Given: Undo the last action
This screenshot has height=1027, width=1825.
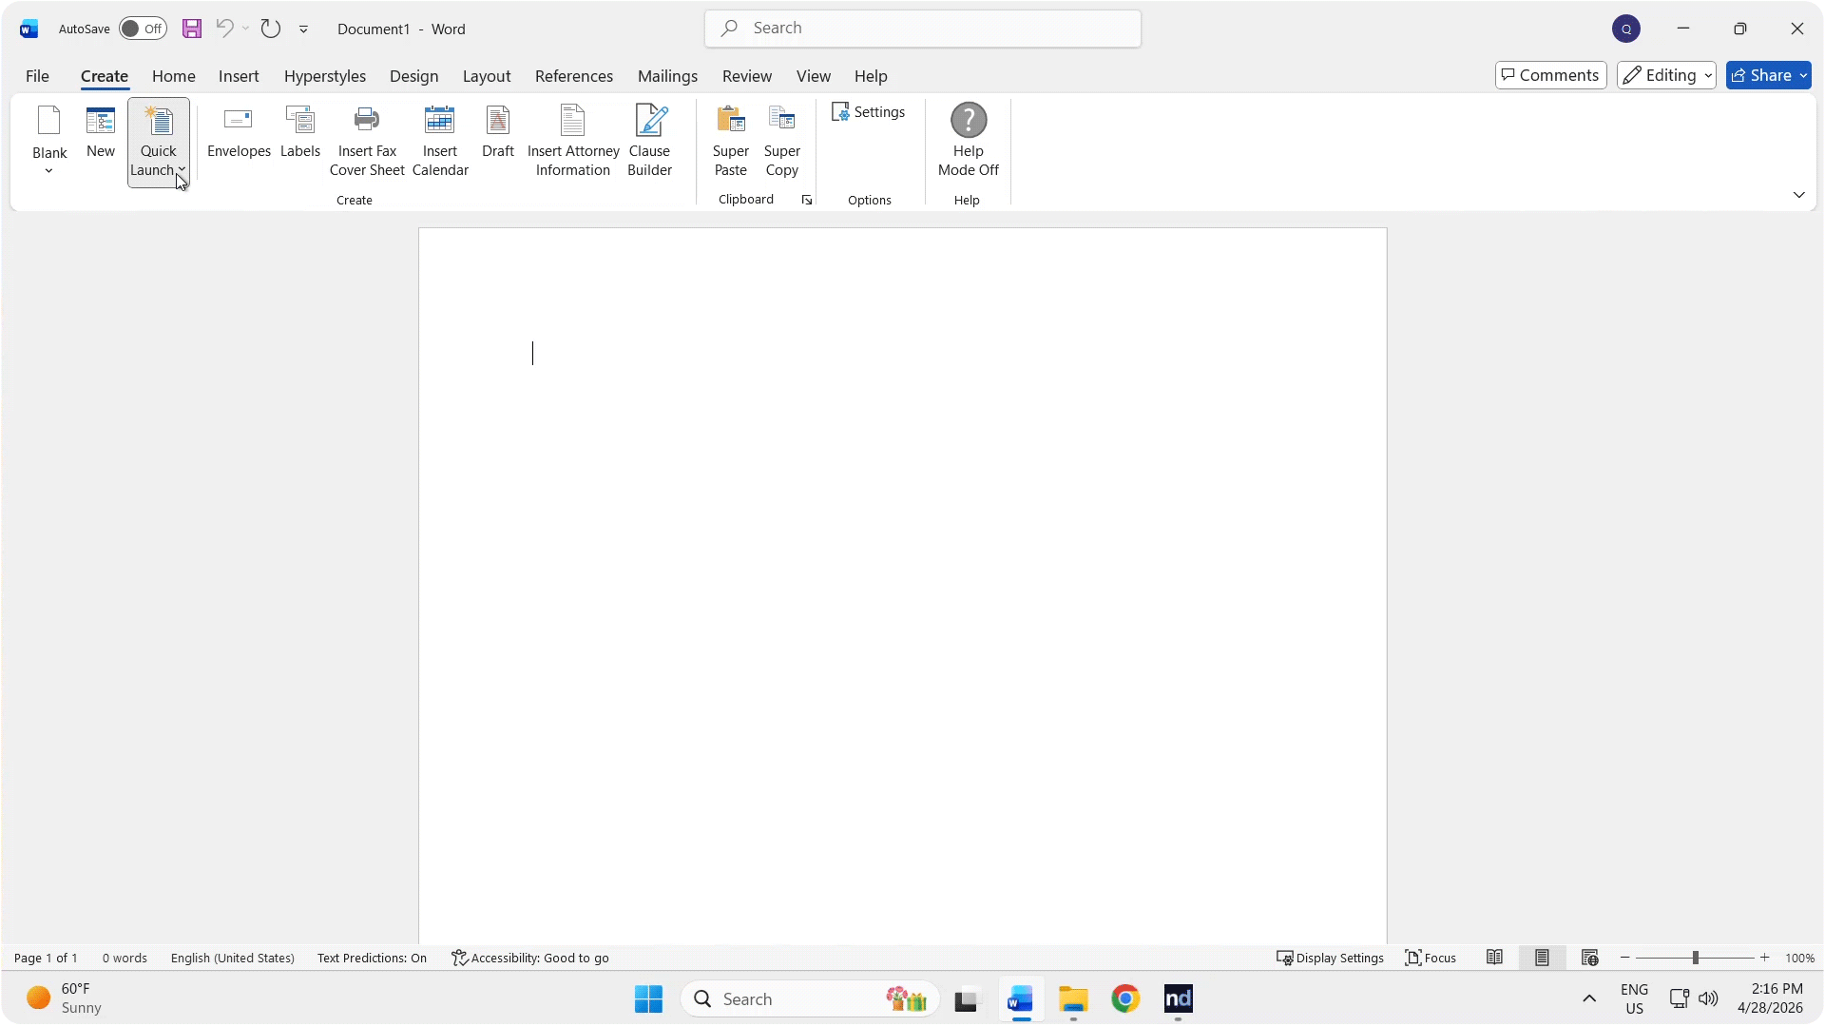Looking at the screenshot, I should coord(224,29).
